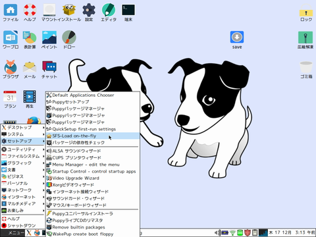This screenshot has height=237, width=316.
Task: Choose Video Upgrade Wizard
Action: click(x=93, y=178)
